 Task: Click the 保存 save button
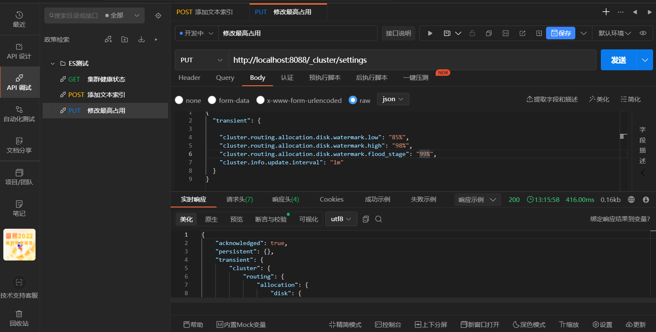(x=561, y=33)
